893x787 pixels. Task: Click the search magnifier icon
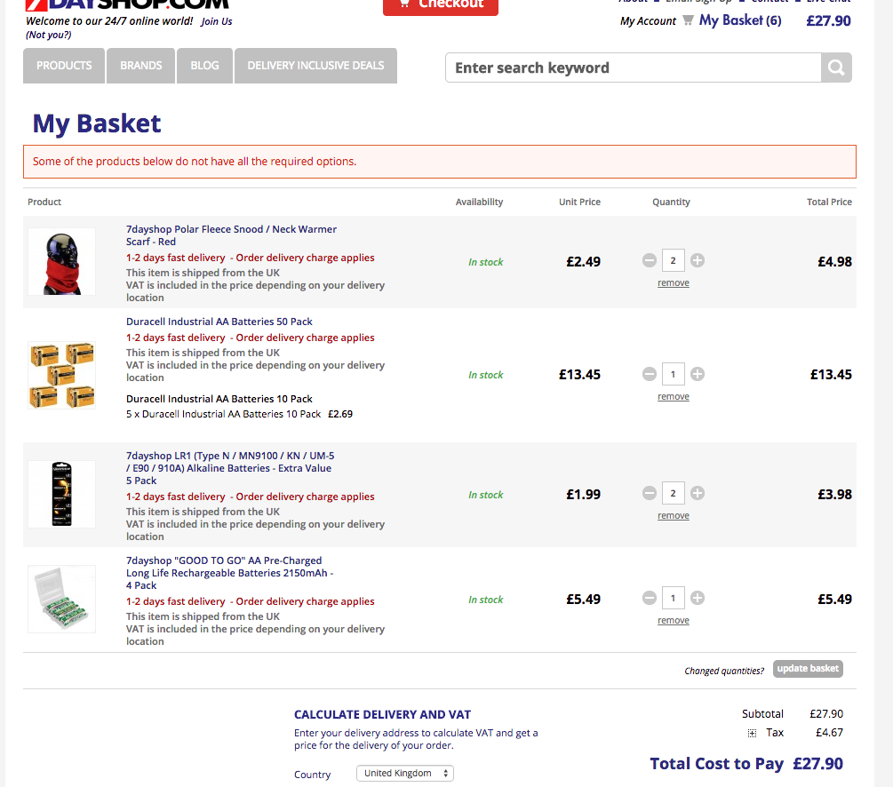click(836, 68)
